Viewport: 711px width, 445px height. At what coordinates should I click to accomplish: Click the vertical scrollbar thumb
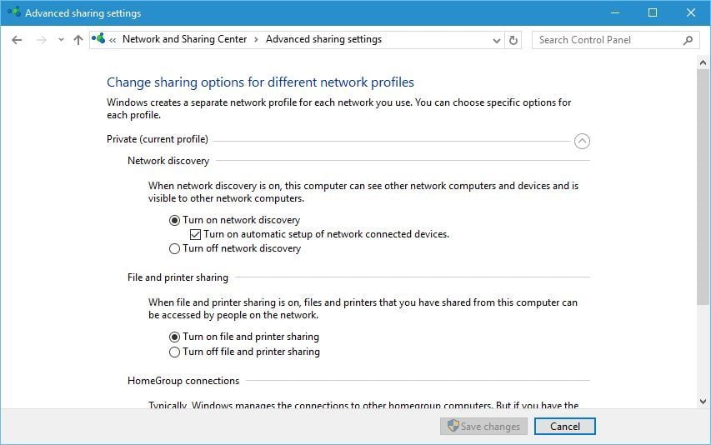703,187
